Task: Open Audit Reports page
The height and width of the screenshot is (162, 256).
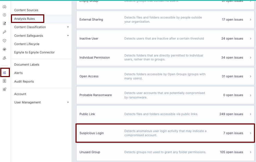Action: click(24, 82)
